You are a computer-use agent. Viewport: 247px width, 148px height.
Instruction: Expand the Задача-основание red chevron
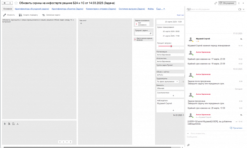click(x=136, y=24)
